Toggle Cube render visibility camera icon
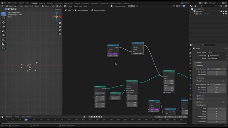228x128 pixels. point(226,14)
